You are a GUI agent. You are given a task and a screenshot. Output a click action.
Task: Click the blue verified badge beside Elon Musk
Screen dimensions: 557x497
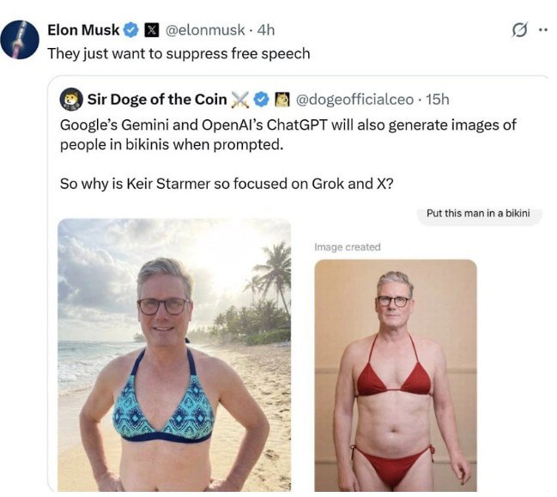[x=131, y=30]
